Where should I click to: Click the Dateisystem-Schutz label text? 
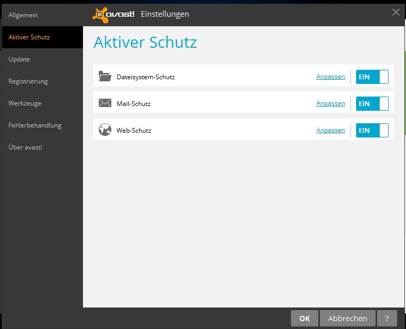point(146,77)
